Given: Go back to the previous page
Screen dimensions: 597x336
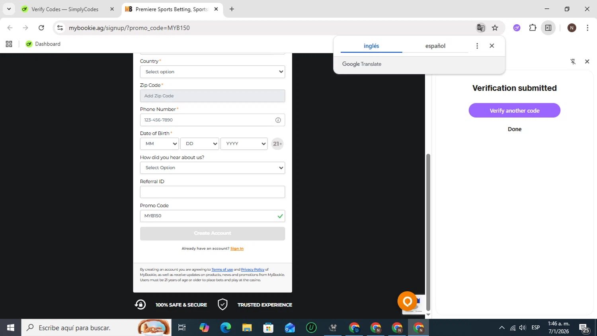Looking at the screenshot, I should [x=10, y=28].
